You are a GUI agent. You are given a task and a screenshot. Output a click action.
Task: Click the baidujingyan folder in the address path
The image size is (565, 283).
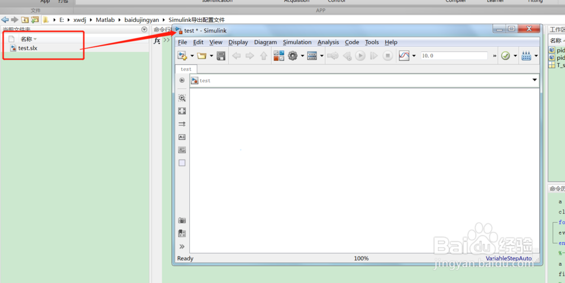coord(142,20)
